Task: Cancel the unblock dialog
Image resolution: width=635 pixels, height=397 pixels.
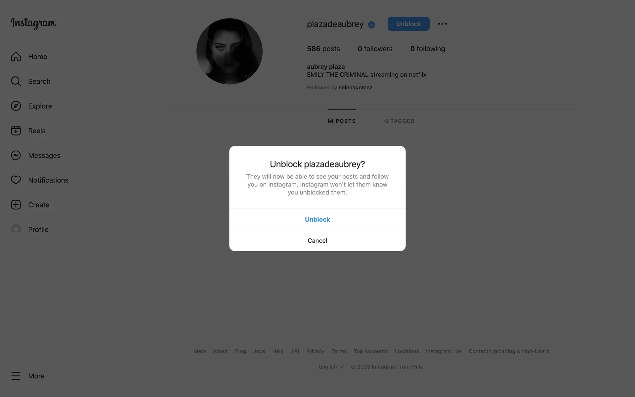Action: [x=317, y=241]
